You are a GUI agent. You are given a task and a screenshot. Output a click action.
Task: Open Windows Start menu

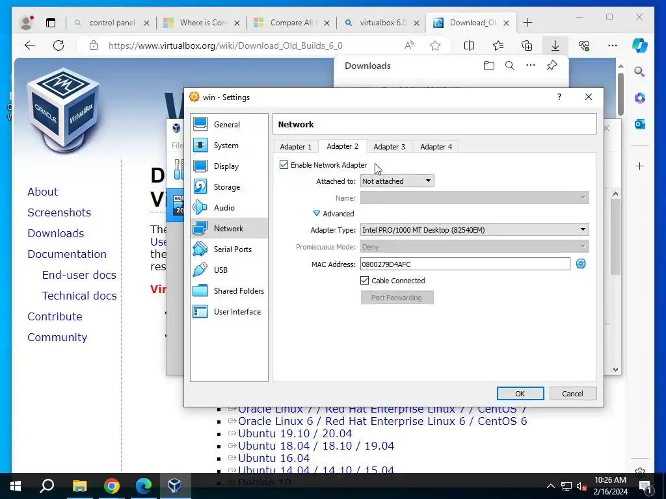click(x=16, y=486)
